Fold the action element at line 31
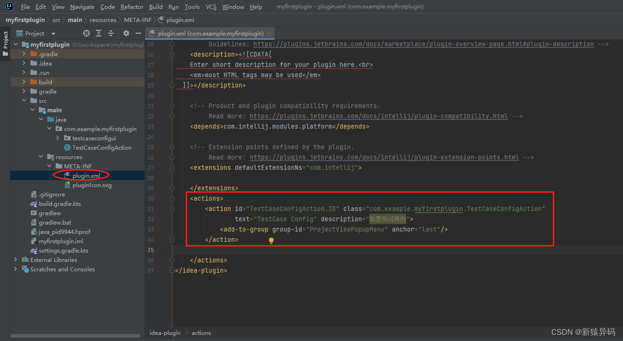623x341 pixels. click(172, 209)
